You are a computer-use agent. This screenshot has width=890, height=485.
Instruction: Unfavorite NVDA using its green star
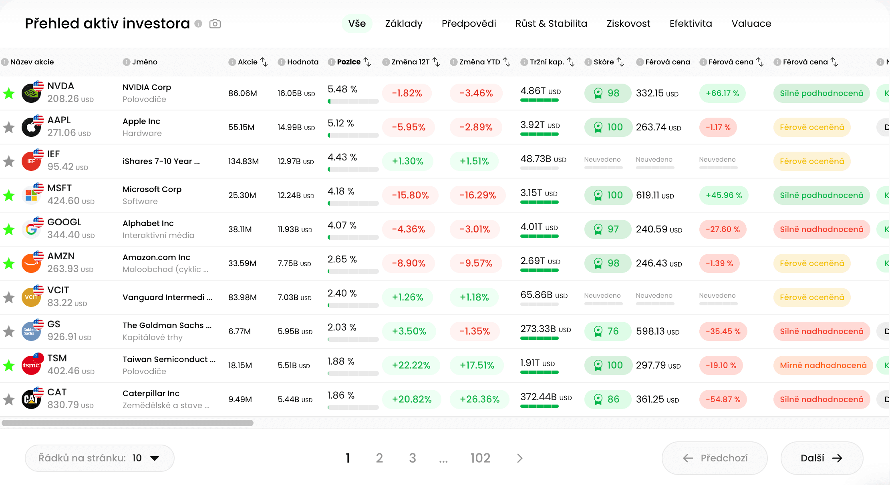tap(9, 94)
